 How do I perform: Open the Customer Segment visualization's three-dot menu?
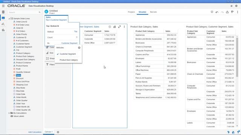124,27
